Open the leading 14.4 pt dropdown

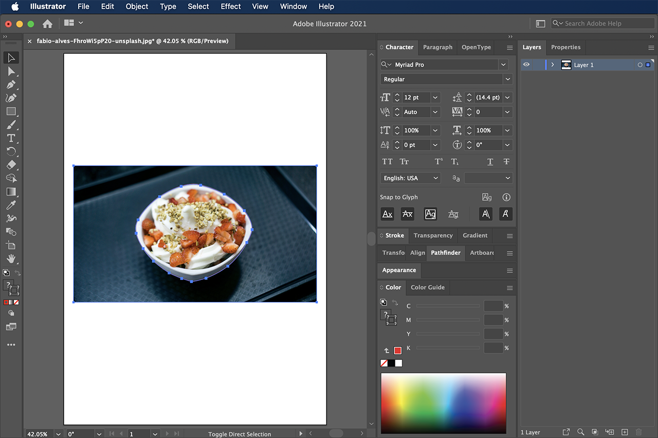[x=507, y=98]
